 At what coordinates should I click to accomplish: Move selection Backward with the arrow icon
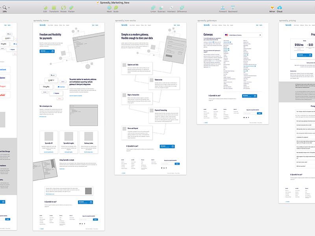233,7
